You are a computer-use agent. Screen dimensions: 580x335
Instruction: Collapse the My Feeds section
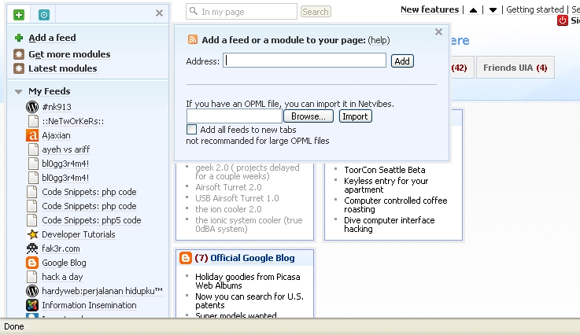[19, 92]
